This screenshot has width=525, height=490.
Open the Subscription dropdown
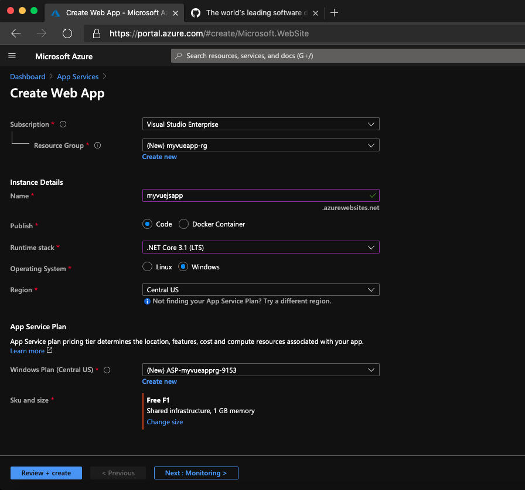261,124
